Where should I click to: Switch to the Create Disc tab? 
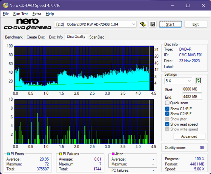click(36, 37)
